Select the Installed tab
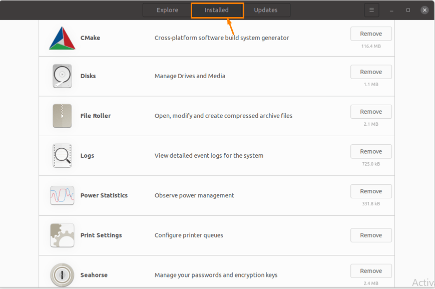Viewport: 435px width, 289px height. click(x=217, y=10)
